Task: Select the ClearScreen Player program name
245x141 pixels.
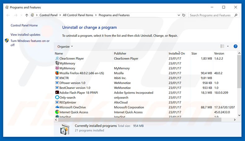Action: [72, 58]
